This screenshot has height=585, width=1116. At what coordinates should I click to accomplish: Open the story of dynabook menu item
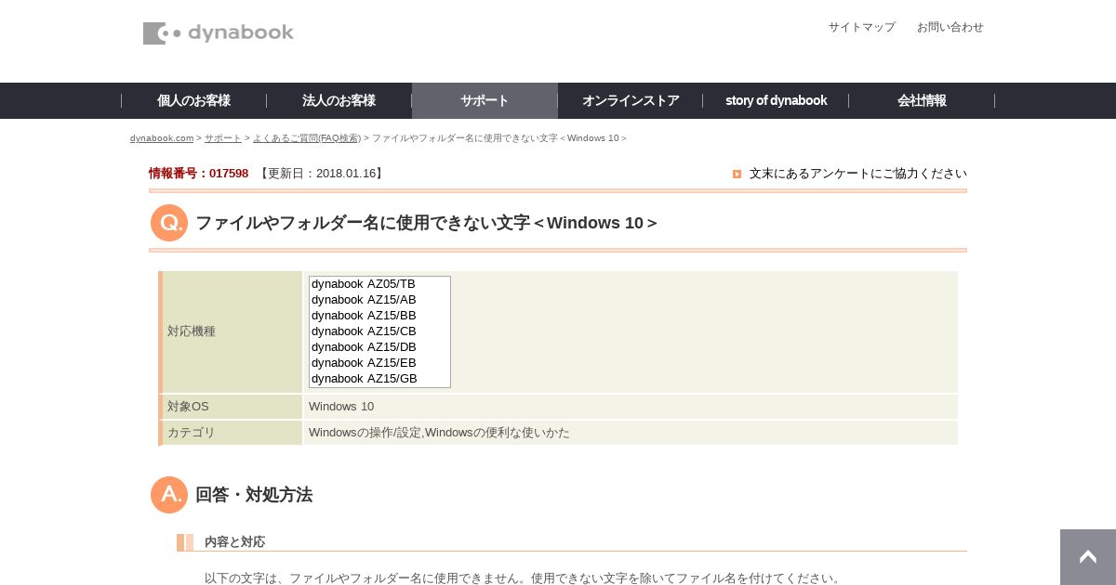pyautogui.click(x=776, y=100)
